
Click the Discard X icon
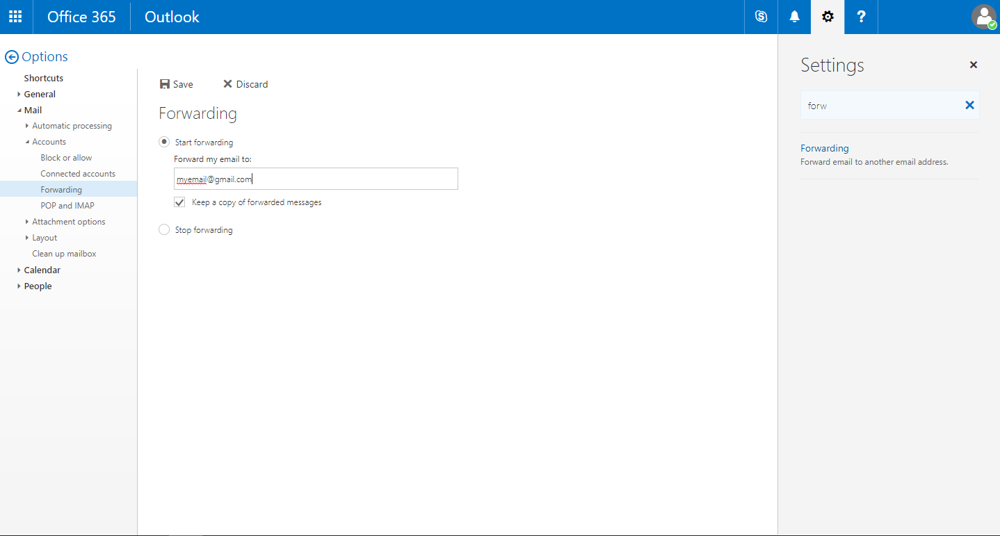(x=227, y=84)
